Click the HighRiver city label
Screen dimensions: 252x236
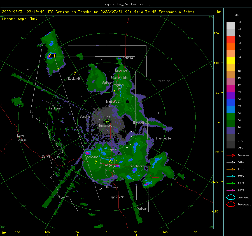116,197
